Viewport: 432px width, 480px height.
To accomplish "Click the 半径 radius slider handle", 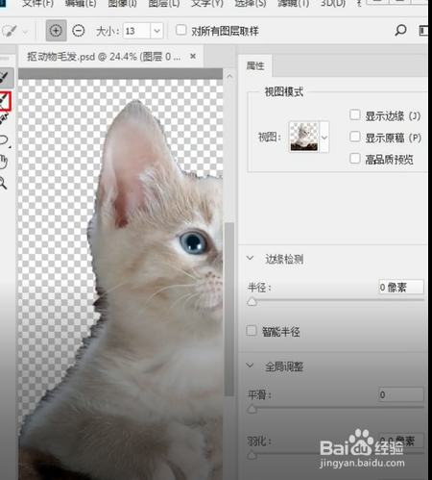I will click(252, 301).
